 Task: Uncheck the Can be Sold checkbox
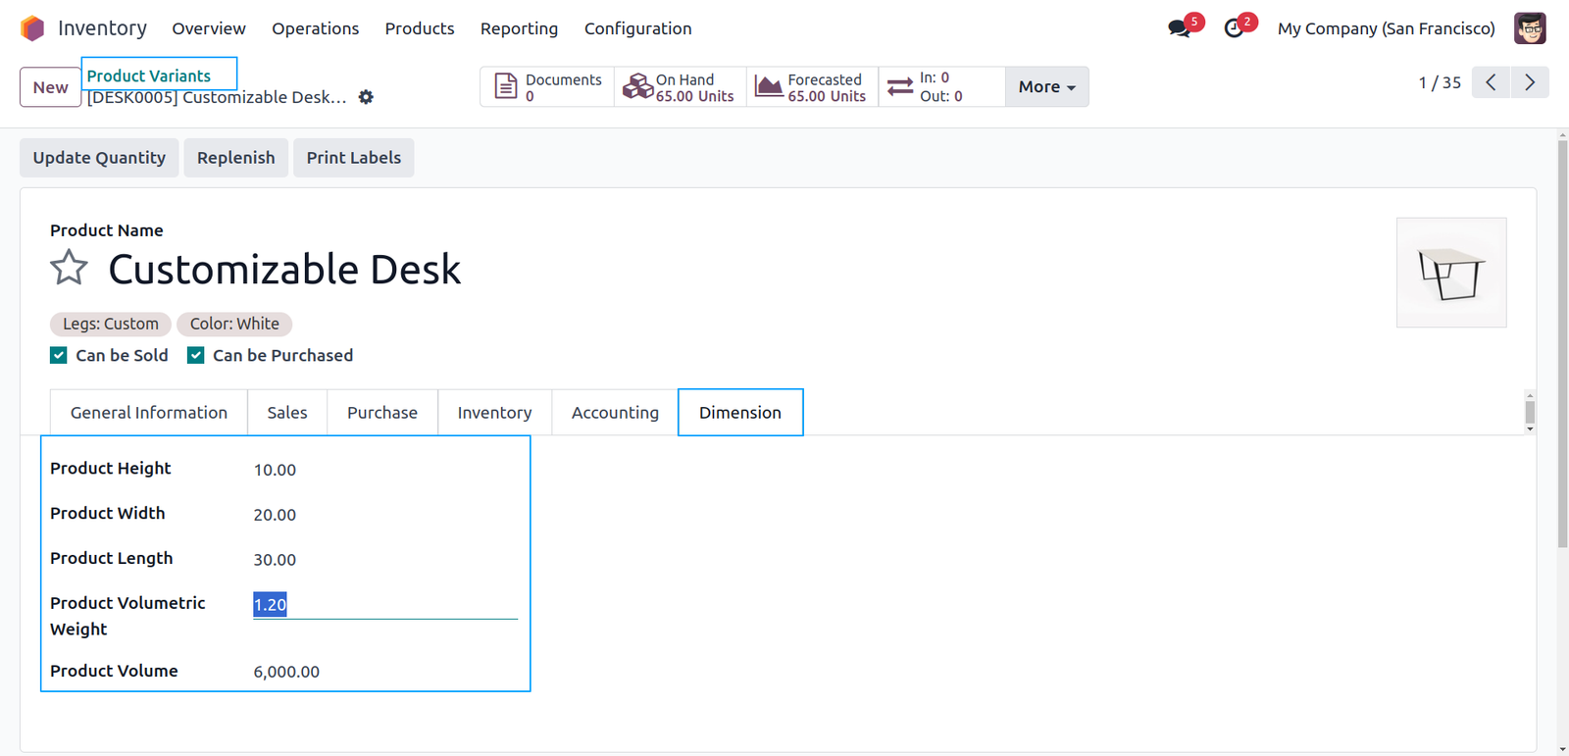click(x=59, y=355)
